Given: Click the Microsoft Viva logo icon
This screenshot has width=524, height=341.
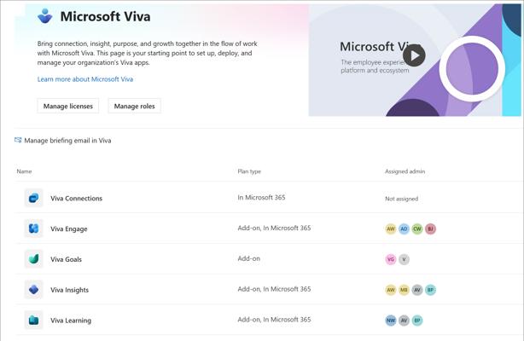Looking at the screenshot, I should point(44,16).
